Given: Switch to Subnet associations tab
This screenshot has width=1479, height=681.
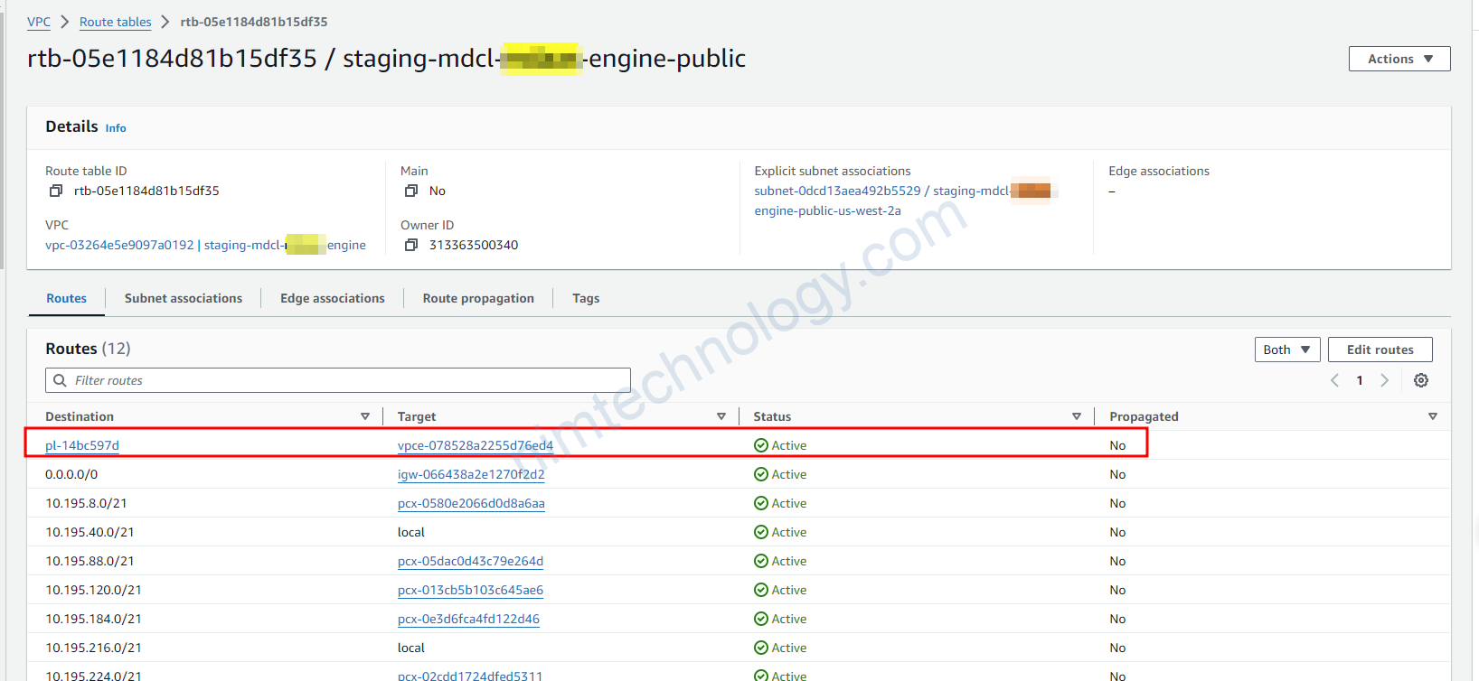Looking at the screenshot, I should click(184, 298).
